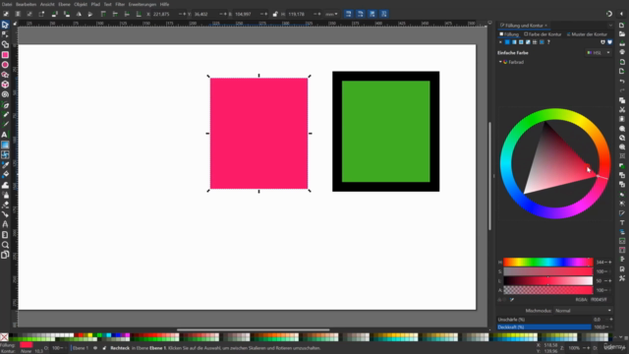Select the Text tool in toolbox
The image size is (629, 354).
tap(5, 135)
